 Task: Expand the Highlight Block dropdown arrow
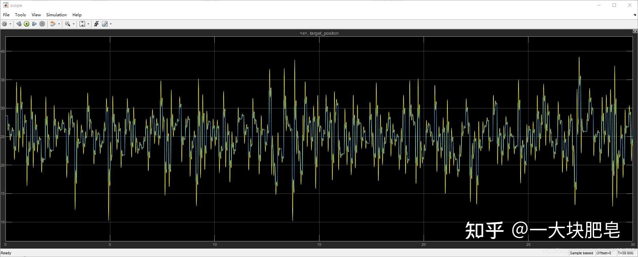pyautogui.click(x=59, y=24)
